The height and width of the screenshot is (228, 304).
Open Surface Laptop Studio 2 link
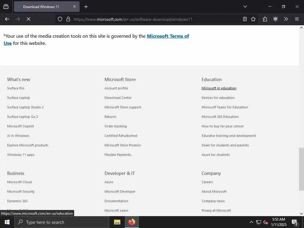pos(26,107)
